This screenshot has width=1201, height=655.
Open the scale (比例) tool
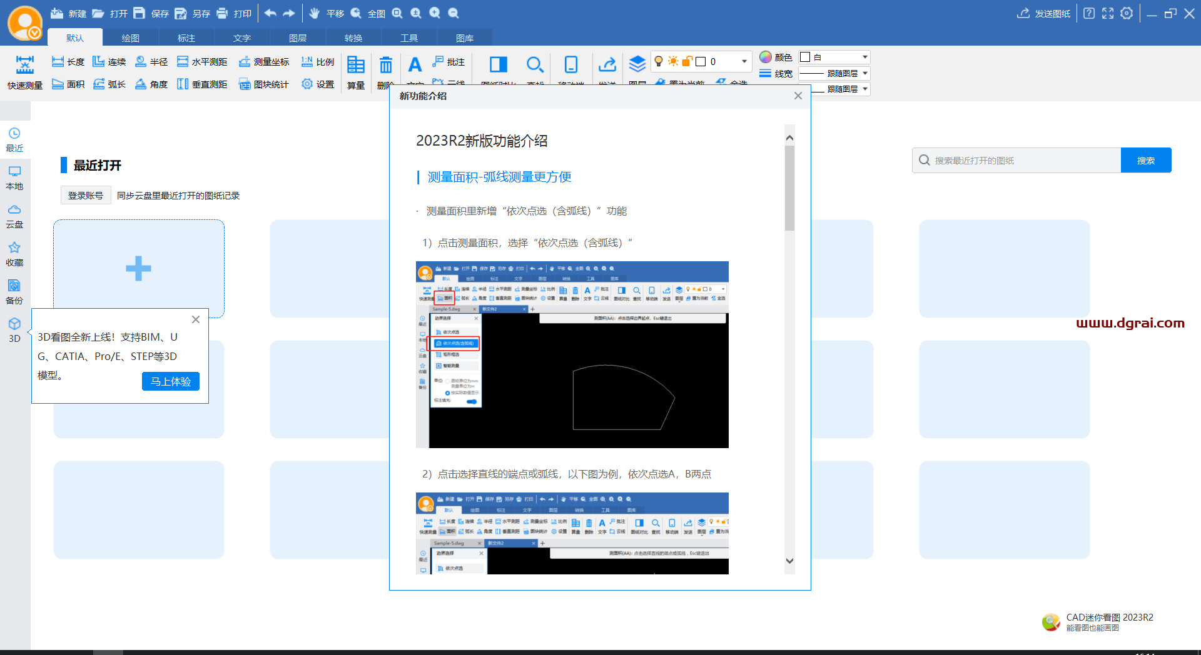(318, 62)
